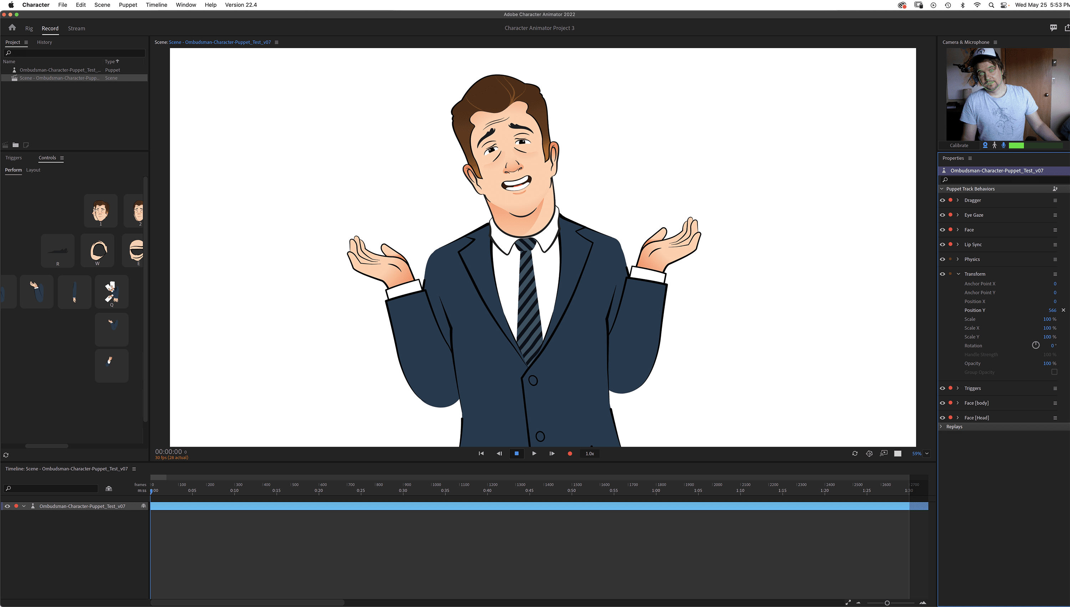Go to the Home screen icon
Viewport: 1070px width, 607px height.
tap(12, 27)
